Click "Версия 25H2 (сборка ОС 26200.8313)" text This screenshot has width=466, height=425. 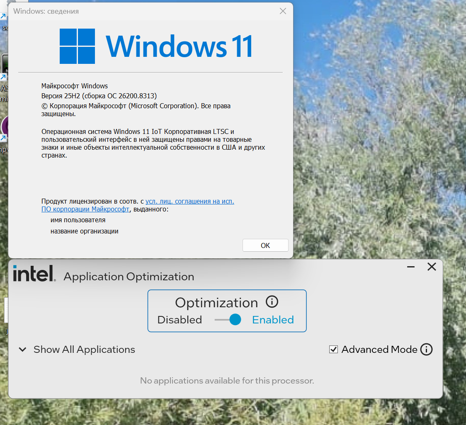[99, 96]
